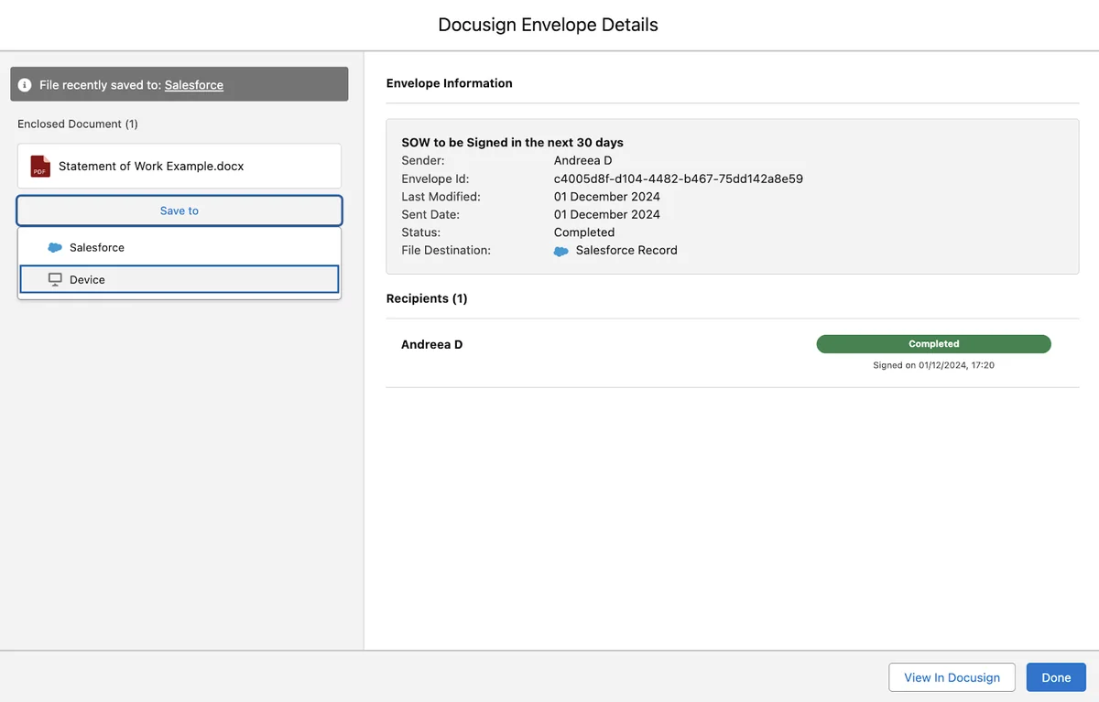Click the Salesforce Record destination text

pyautogui.click(x=626, y=250)
